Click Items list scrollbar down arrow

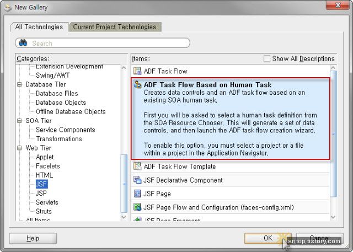[x=333, y=217]
